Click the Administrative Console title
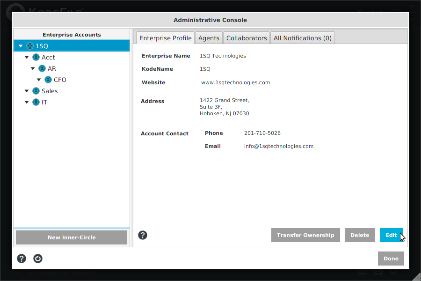 point(210,20)
